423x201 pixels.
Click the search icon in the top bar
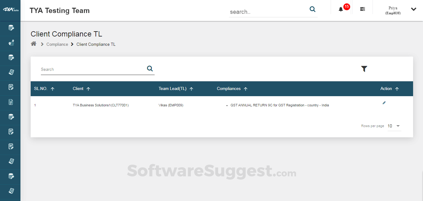tap(312, 9)
